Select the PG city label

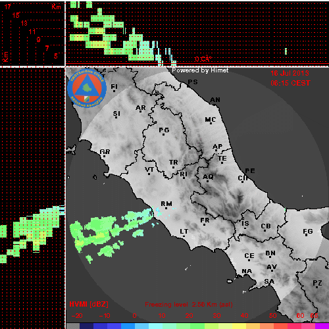(164, 130)
